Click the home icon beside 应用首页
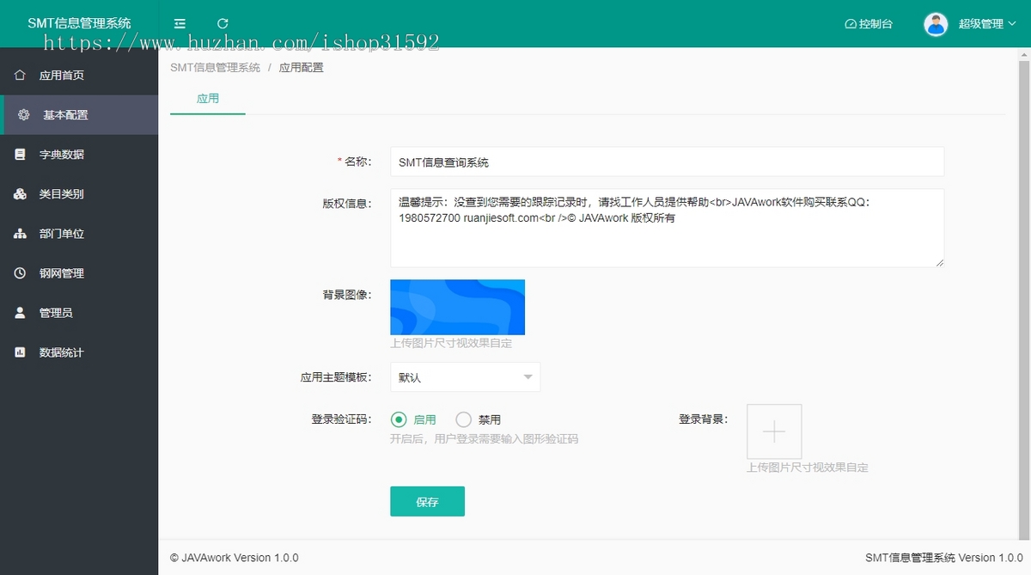Screen dimensions: 1031x575 coord(20,75)
